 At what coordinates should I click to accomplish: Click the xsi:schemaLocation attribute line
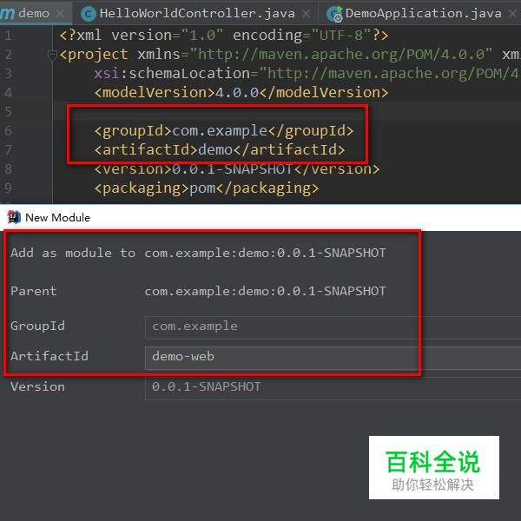307,74
